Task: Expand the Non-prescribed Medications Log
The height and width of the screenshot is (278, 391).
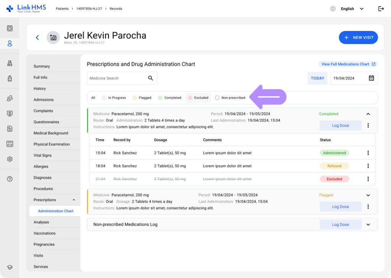Action: tap(368, 225)
